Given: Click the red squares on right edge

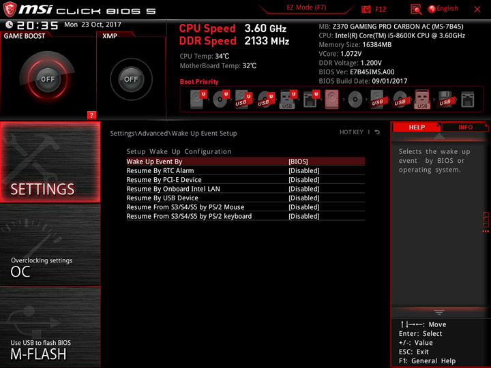Looking at the screenshot, I should coord(486,219).
